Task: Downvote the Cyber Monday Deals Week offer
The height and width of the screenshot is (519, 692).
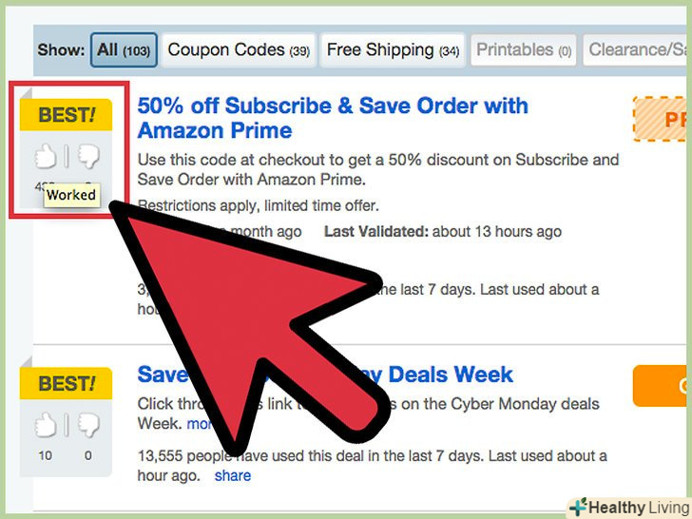Action: [87, 424]
